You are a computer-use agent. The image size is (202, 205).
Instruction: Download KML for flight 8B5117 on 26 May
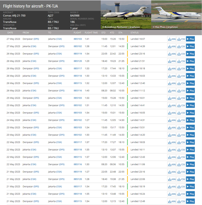pyautogui.click(x=172, y=69)
